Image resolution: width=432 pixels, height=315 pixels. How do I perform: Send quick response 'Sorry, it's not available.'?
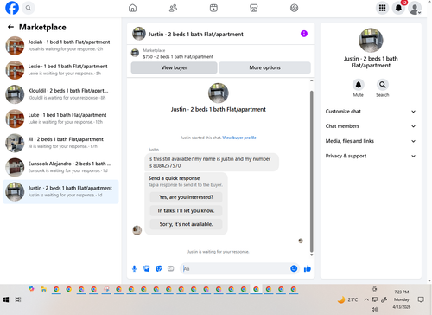186,224
